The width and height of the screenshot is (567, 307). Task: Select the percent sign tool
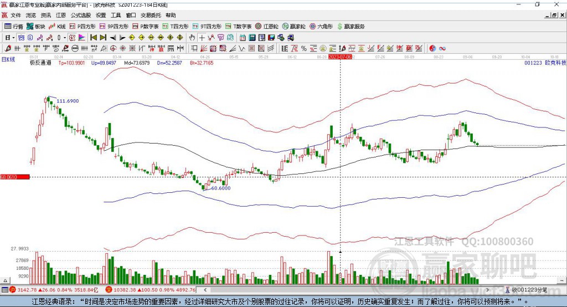(x=303, y=48)
